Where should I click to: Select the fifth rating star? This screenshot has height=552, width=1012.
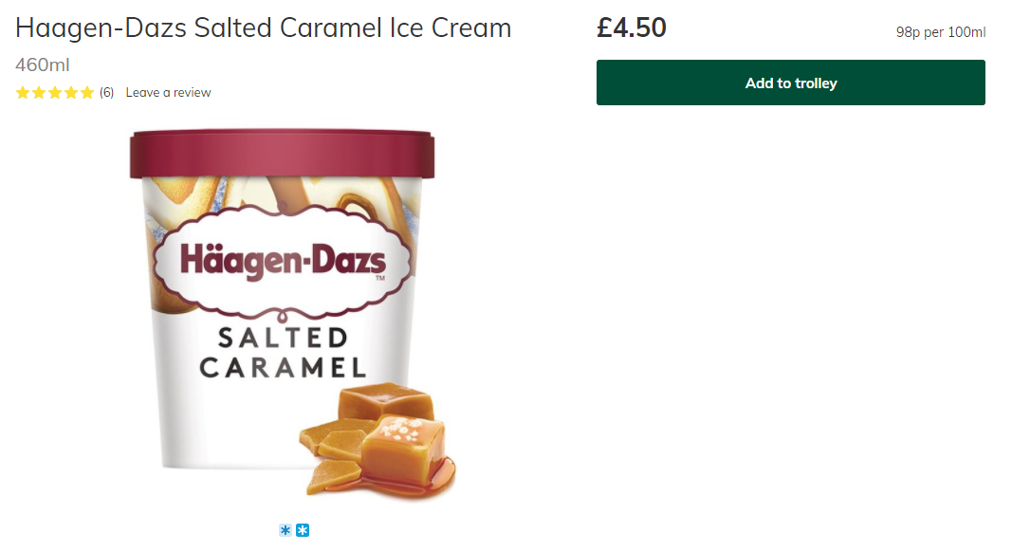(x=87, y=92)
